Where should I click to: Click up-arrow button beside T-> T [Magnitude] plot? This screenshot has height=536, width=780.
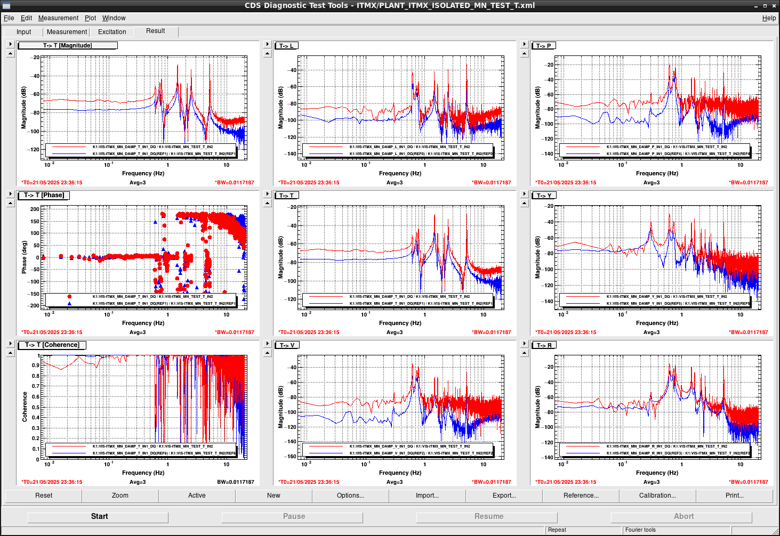[x=10, y=53]
